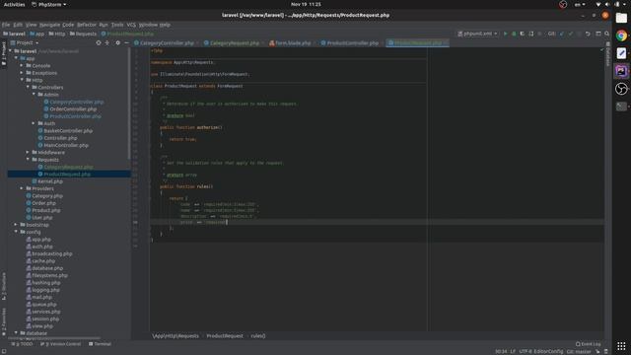Start debugging with the green bug icon
631x355 pixels.
[x=514, y=34]
